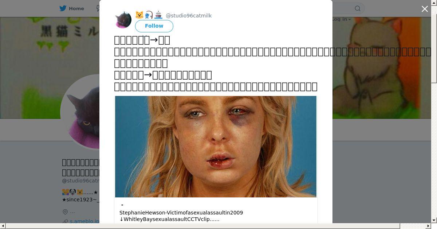Click the search magnifier icon
This screenshot has width=437, height=229.
click(x=358, y=8)
